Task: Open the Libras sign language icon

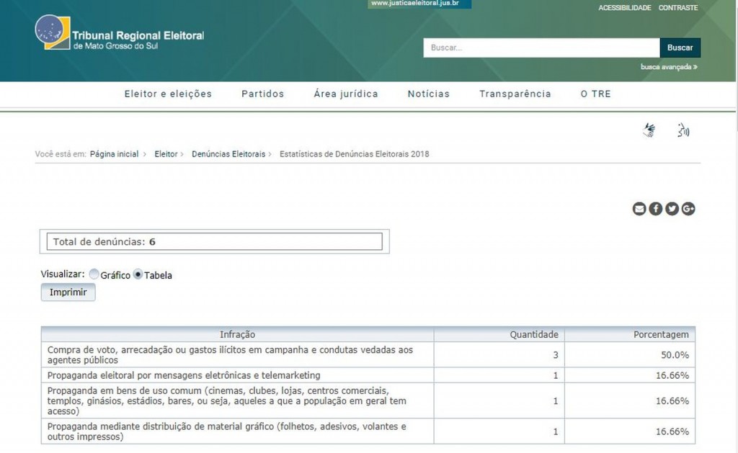Action: pos(649,130)
